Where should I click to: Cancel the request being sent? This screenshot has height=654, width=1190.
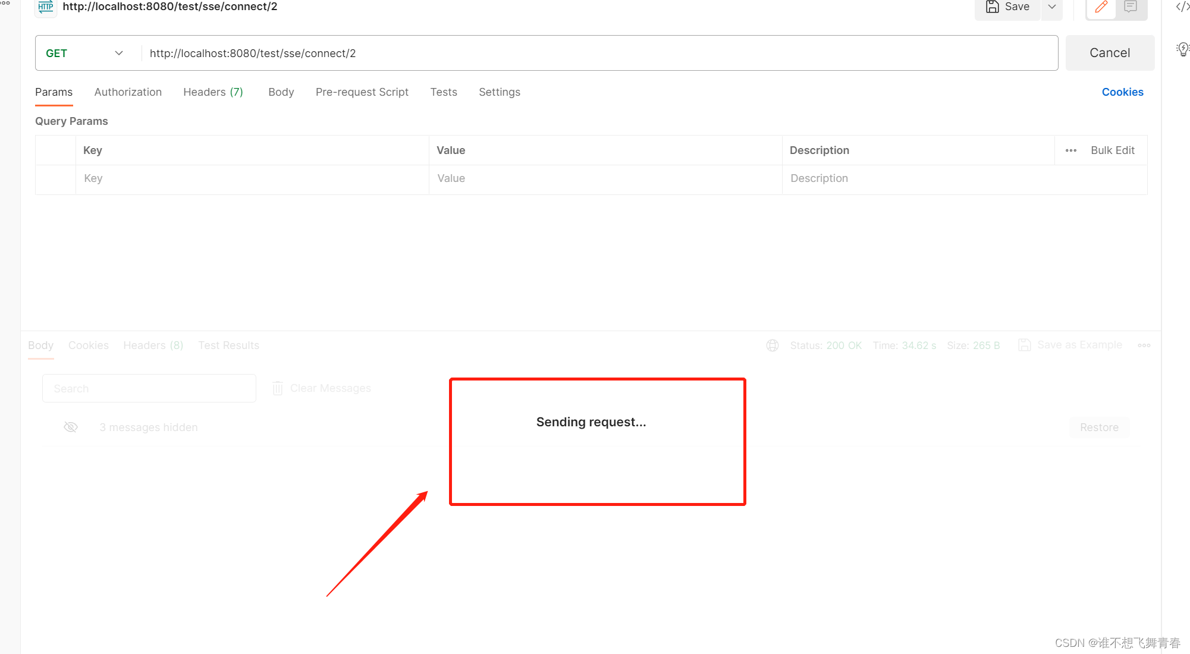pos(1110,53)
